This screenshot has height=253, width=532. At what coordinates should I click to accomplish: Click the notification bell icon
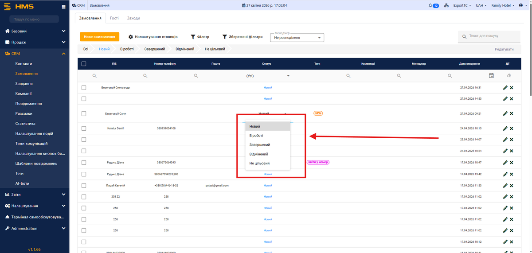point(430,5)
